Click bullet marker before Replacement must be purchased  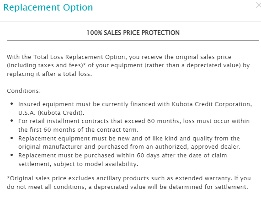pyautogui.click(x=11, y=155)
